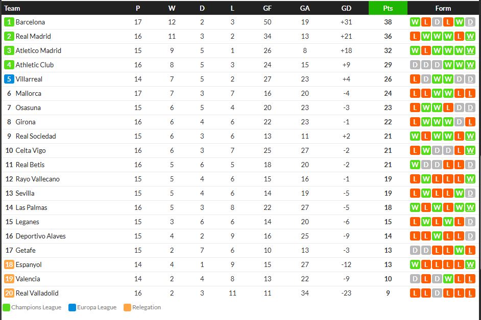Click Athletic Club's first draw form icon

tap(415, 65)
